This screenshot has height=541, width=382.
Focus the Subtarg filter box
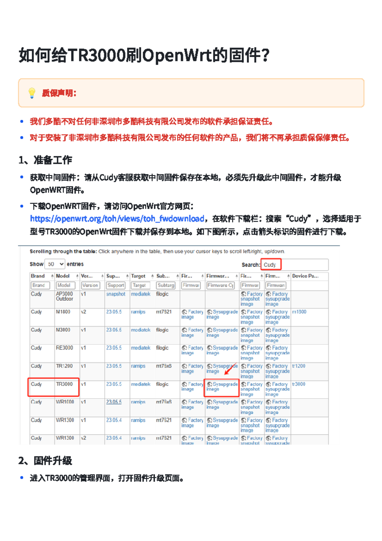[166, 285]
